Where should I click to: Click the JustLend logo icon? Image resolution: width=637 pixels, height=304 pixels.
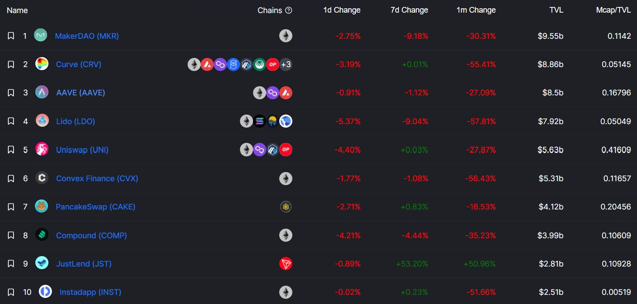tap(42, 263)
